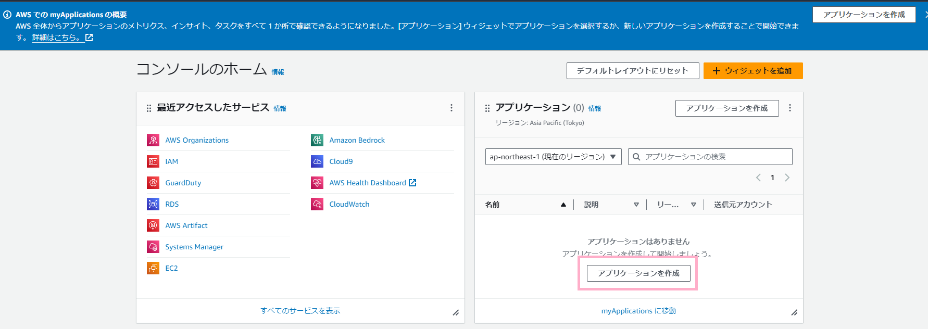Open the AWS Organizations service icon
Image resolution: width=928 pixels, height=329 pixels.
coord(153,140)
